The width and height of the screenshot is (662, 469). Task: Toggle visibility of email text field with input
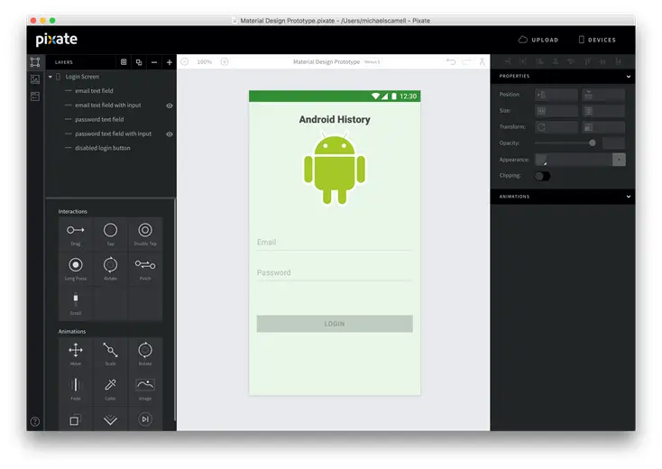click(x=170, y=106)
